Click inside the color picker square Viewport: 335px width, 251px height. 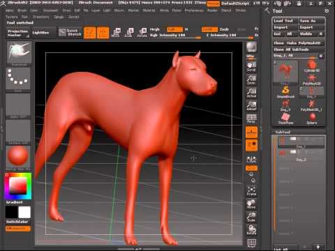(x=17, y=186)
